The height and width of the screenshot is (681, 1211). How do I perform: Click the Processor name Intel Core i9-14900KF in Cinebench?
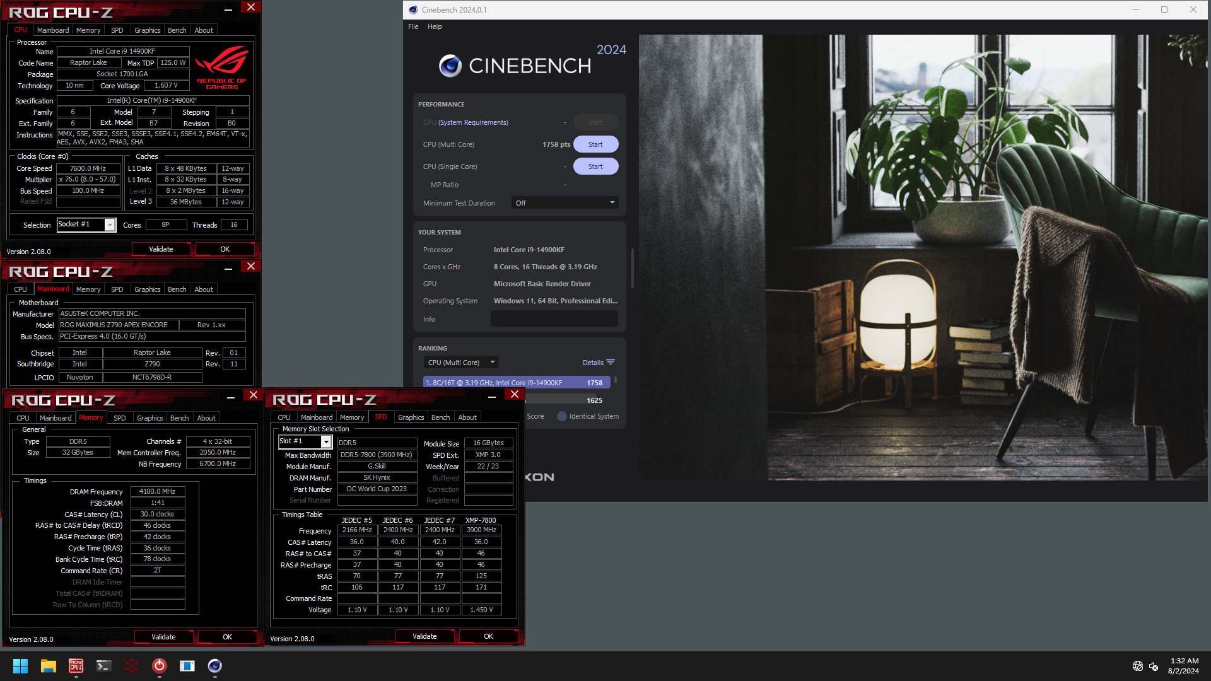(x=529, y=250)
